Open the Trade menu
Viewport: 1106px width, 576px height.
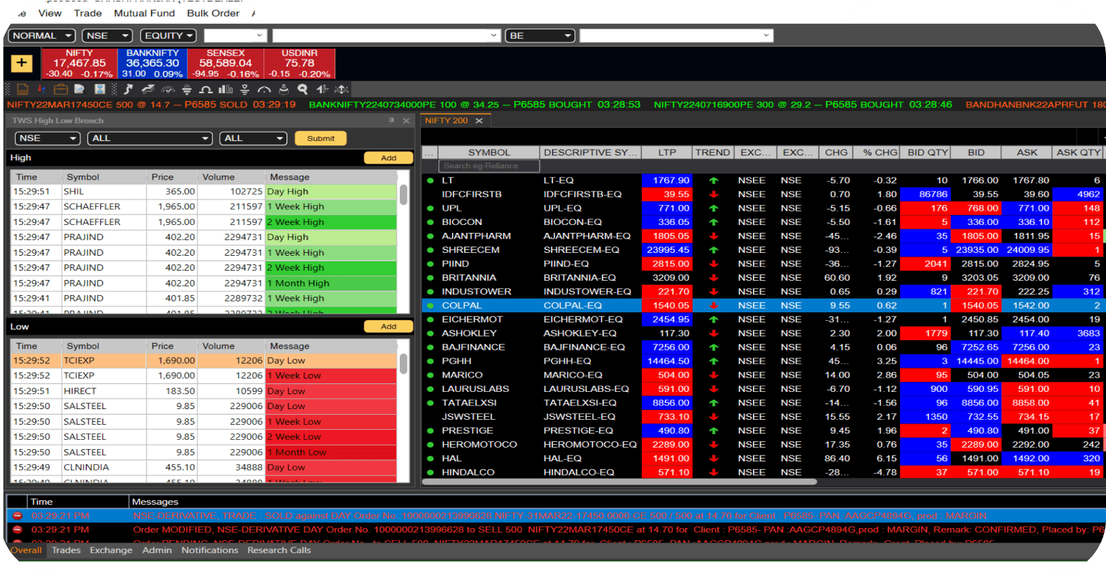pos(88,13)
